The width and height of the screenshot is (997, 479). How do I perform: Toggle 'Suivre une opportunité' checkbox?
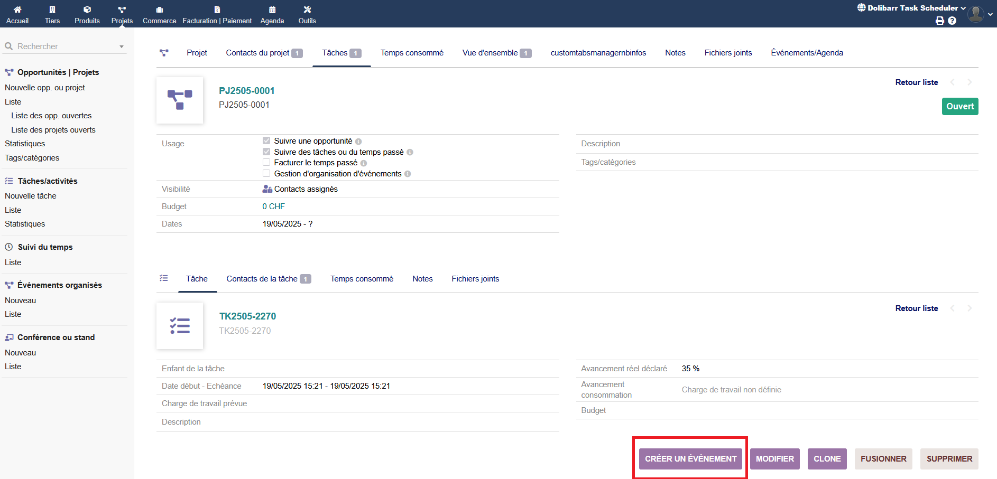tap(266, 141)
